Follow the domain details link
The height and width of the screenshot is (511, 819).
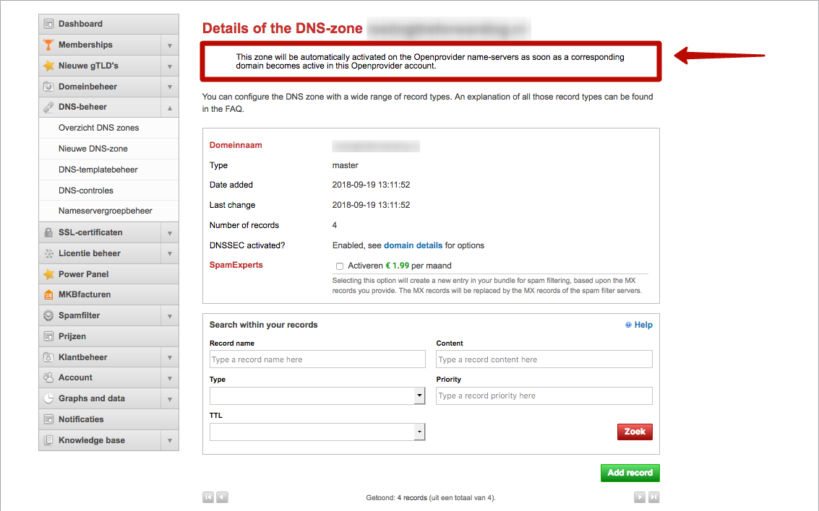point(413,245)
